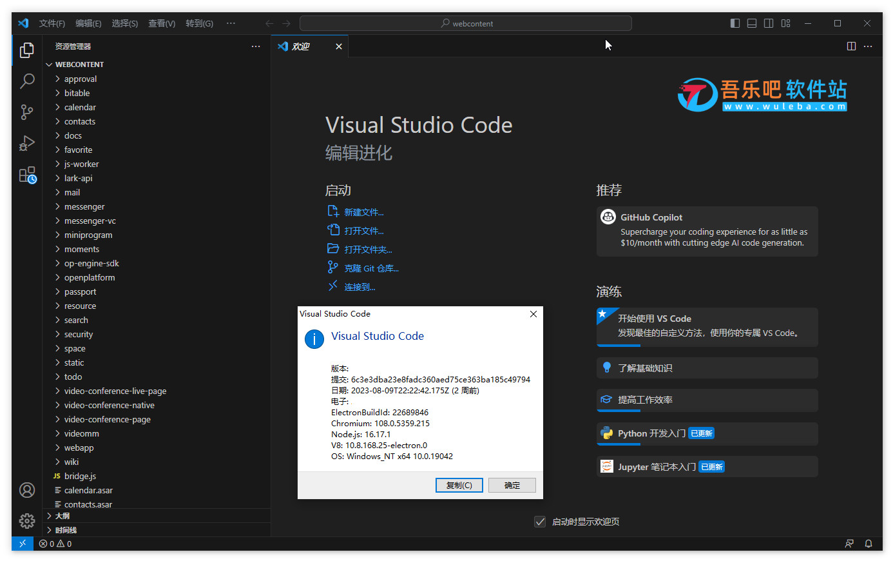
Task: Toggle the secondary side bar layout icon
Action: pyautogui.click(x=769, y=23)
